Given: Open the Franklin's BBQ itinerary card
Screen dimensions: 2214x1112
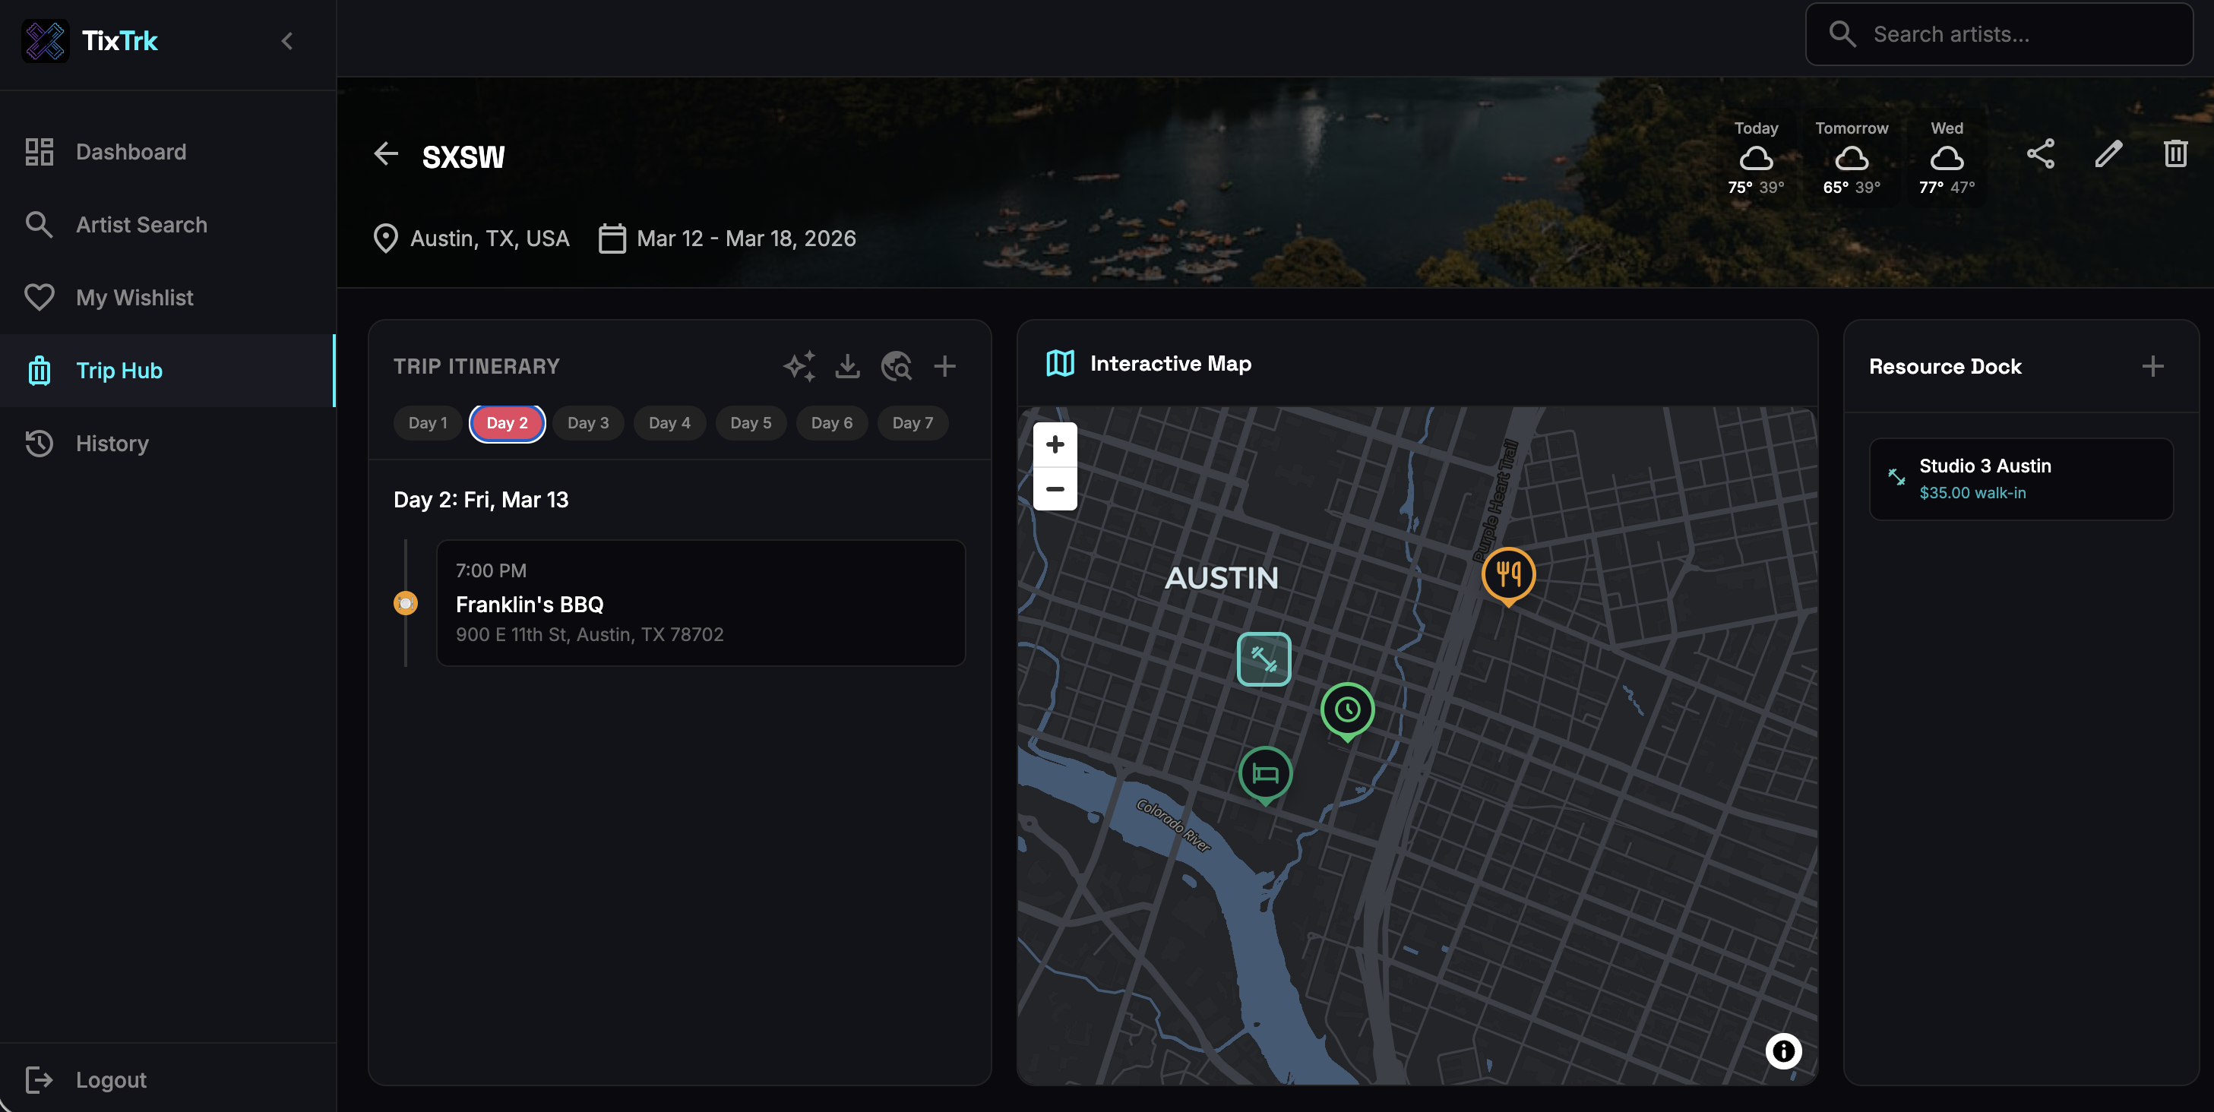Looking at the screenshot, I should [x=701, y=602].
